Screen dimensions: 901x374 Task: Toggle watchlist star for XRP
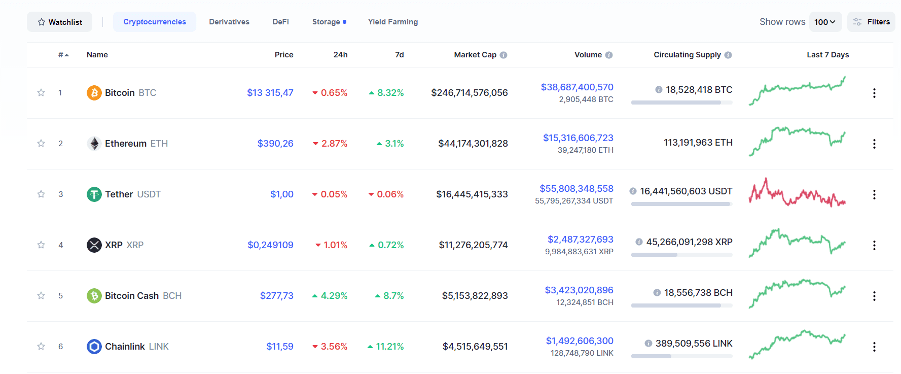pos(41,245)
